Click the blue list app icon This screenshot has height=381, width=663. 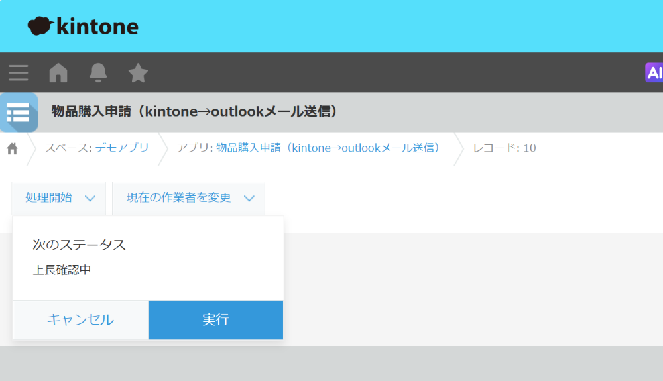point(19,112)
